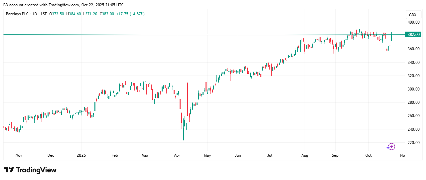Viewport: 426px width, 180px height.
Task: Click the latest green candle at chart's right
Action: [392, 37]
